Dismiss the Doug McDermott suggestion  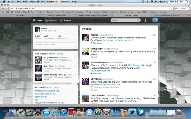[75, 58]
